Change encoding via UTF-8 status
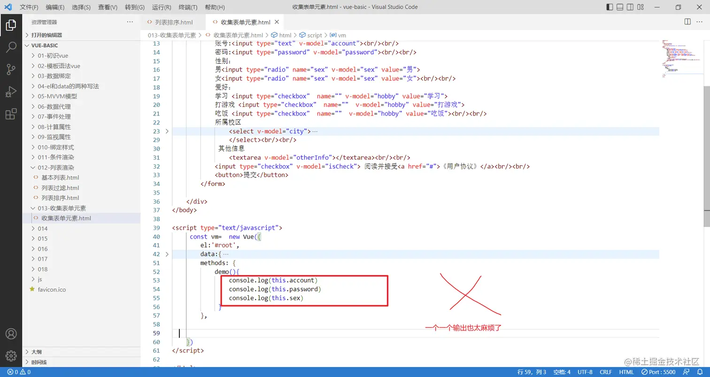This screenshot has width=710, height=377. (585, 372)
